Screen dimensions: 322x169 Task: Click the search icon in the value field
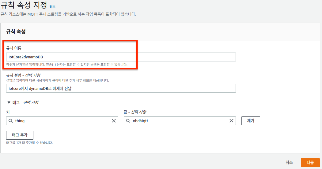(x=128, y=121)
